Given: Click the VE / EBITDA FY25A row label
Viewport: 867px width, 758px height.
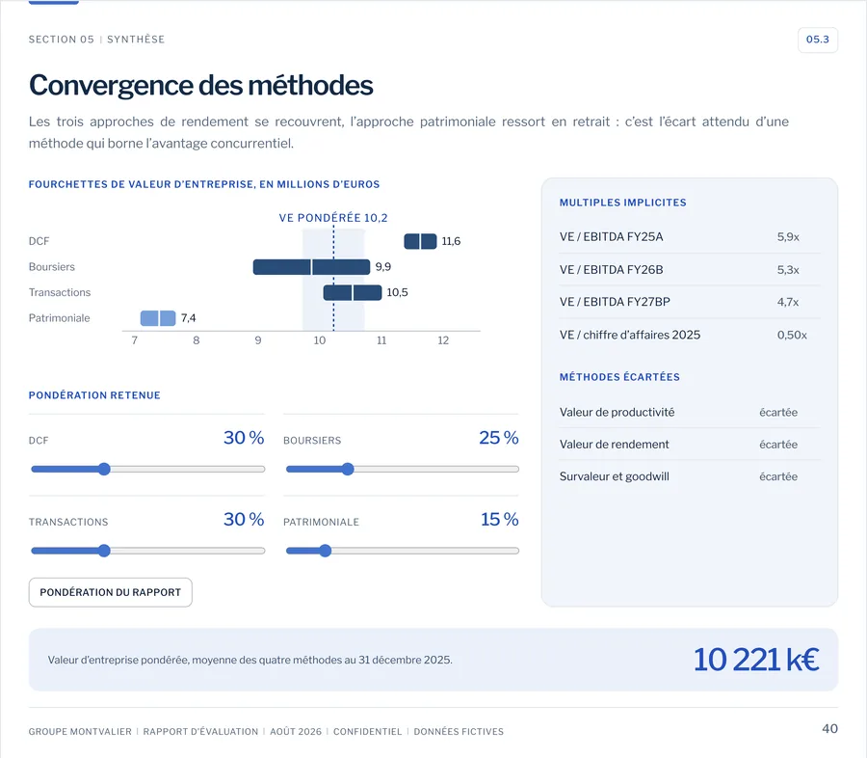Looking at the screenshot, I should coord(611,237).
